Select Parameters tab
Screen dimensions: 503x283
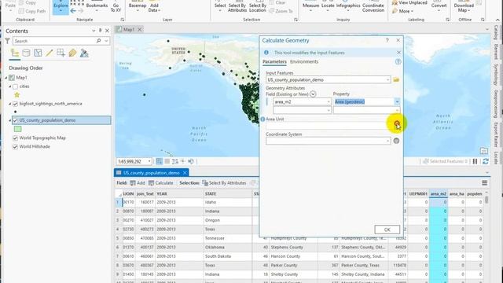click(274, 61)
